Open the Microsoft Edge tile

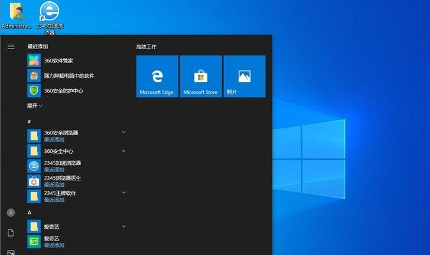157,76
